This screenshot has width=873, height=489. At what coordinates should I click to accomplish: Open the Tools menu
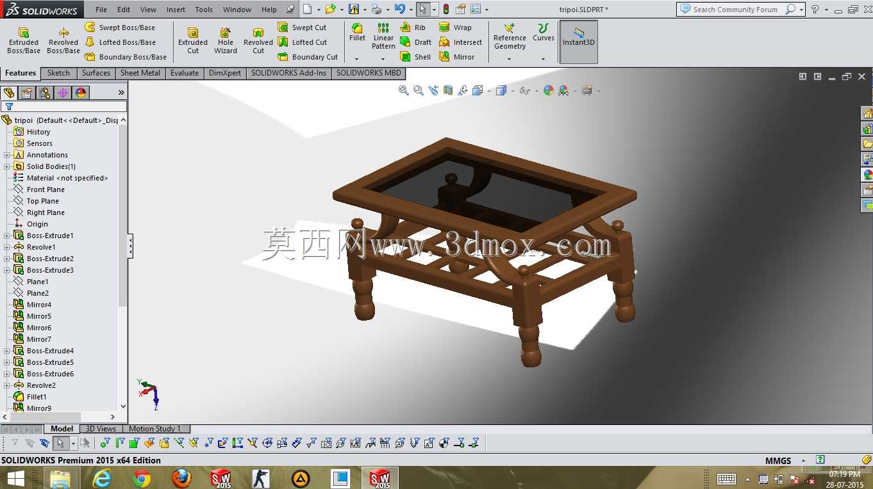point(204,10)
